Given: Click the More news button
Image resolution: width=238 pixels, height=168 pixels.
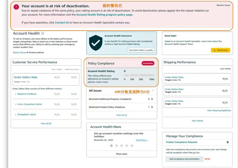Looking at the screenshot, I should (x=122, y=154).
